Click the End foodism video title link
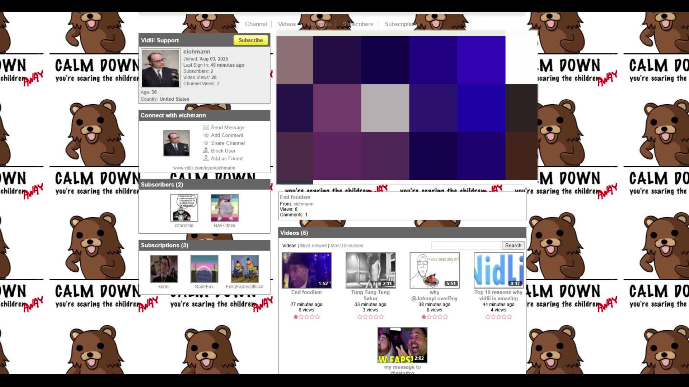The image size is (689, 387). (x=306, y=292)
